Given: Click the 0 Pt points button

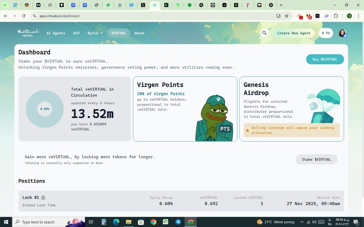Looking at the screenshot, I should 326,33.
